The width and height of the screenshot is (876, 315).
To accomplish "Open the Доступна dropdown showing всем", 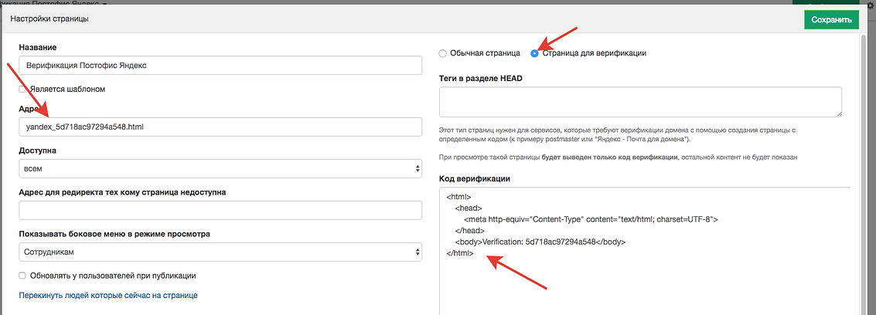I will click(220, 168).
